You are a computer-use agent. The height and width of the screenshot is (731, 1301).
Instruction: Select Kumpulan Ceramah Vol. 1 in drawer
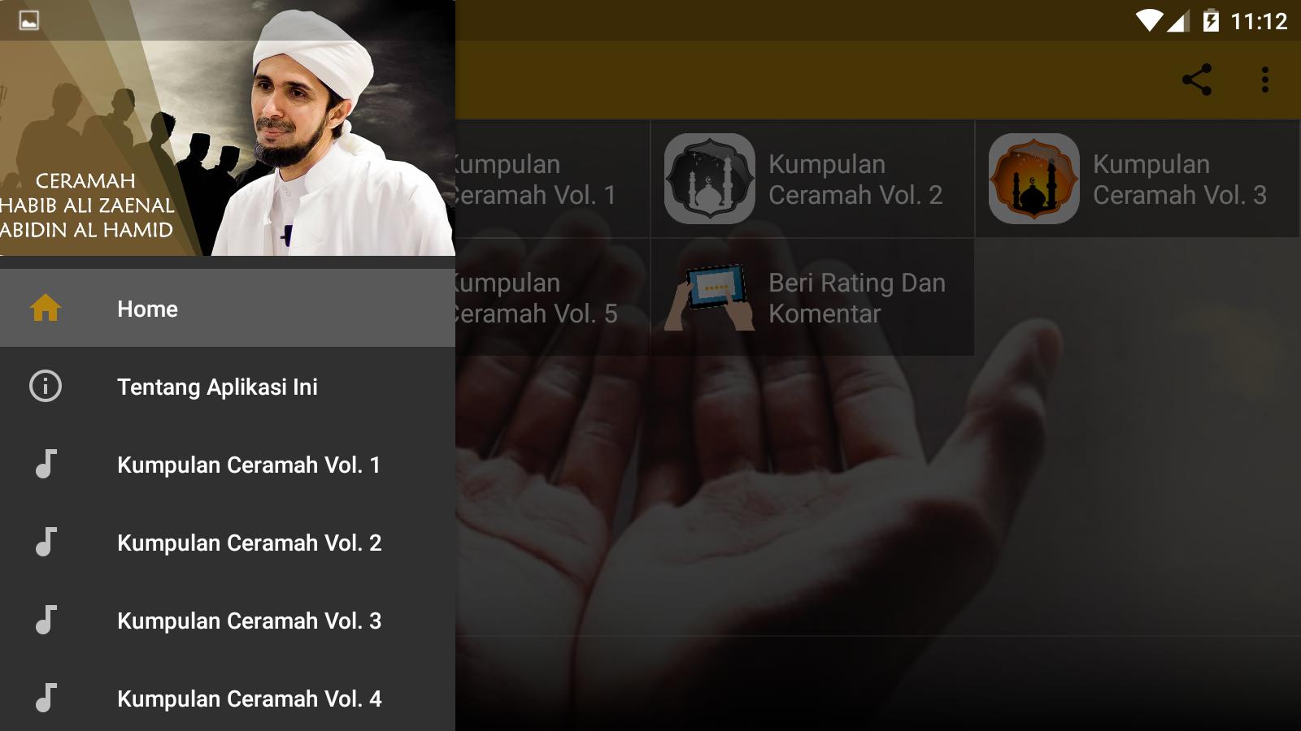click(228, 464)
